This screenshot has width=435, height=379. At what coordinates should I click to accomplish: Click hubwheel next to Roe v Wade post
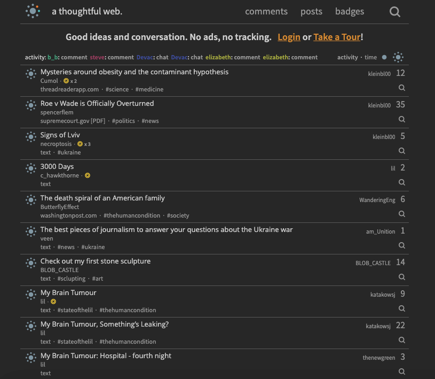coord(31,105)
